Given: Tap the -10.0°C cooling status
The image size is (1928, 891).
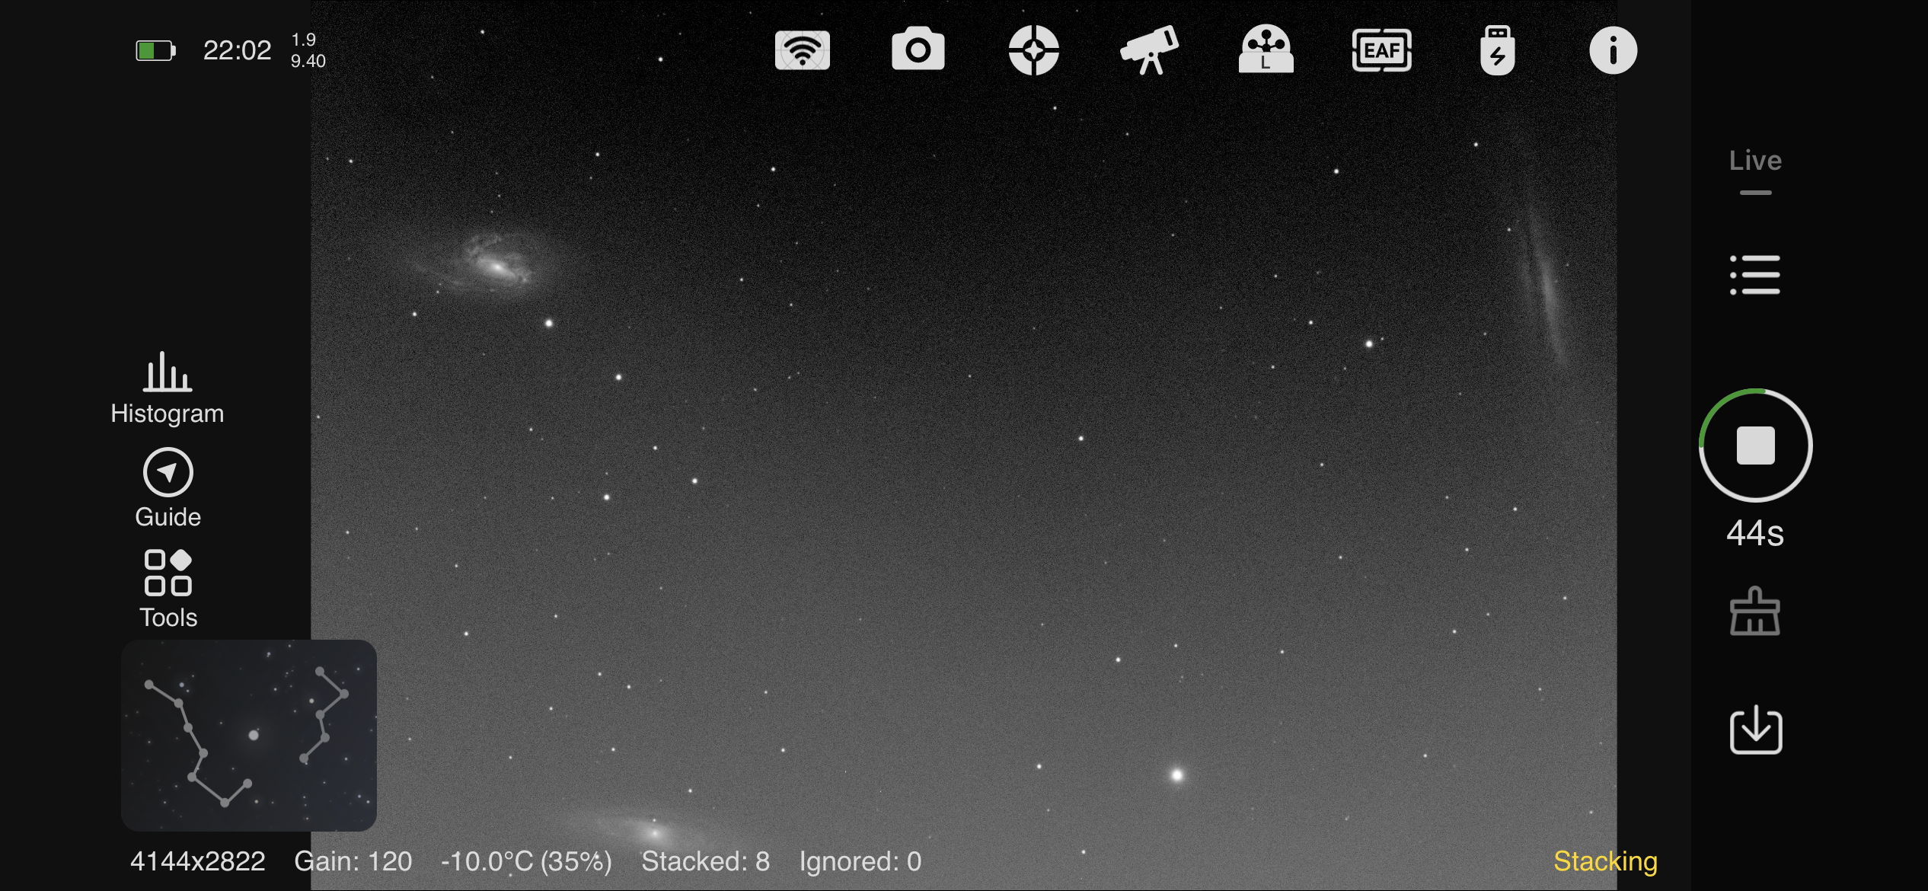Looking at the screenshot, I should click(526, 861).
